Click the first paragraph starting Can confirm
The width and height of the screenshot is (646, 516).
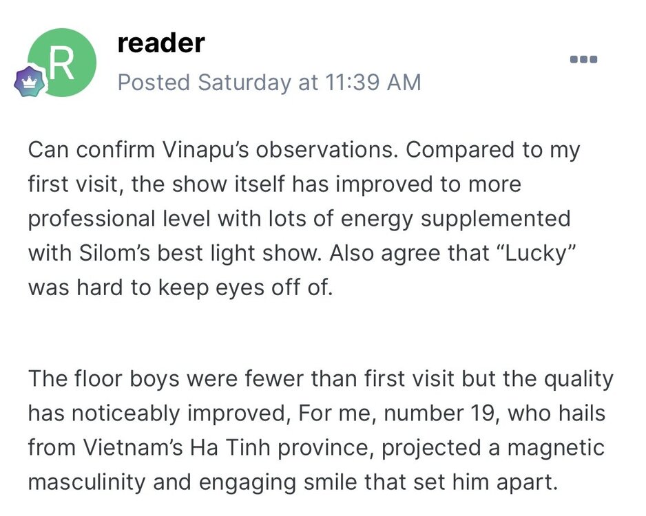tap(304, 219)
